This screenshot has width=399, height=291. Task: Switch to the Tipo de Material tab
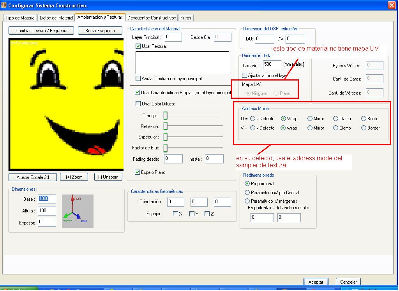[20, 18]
